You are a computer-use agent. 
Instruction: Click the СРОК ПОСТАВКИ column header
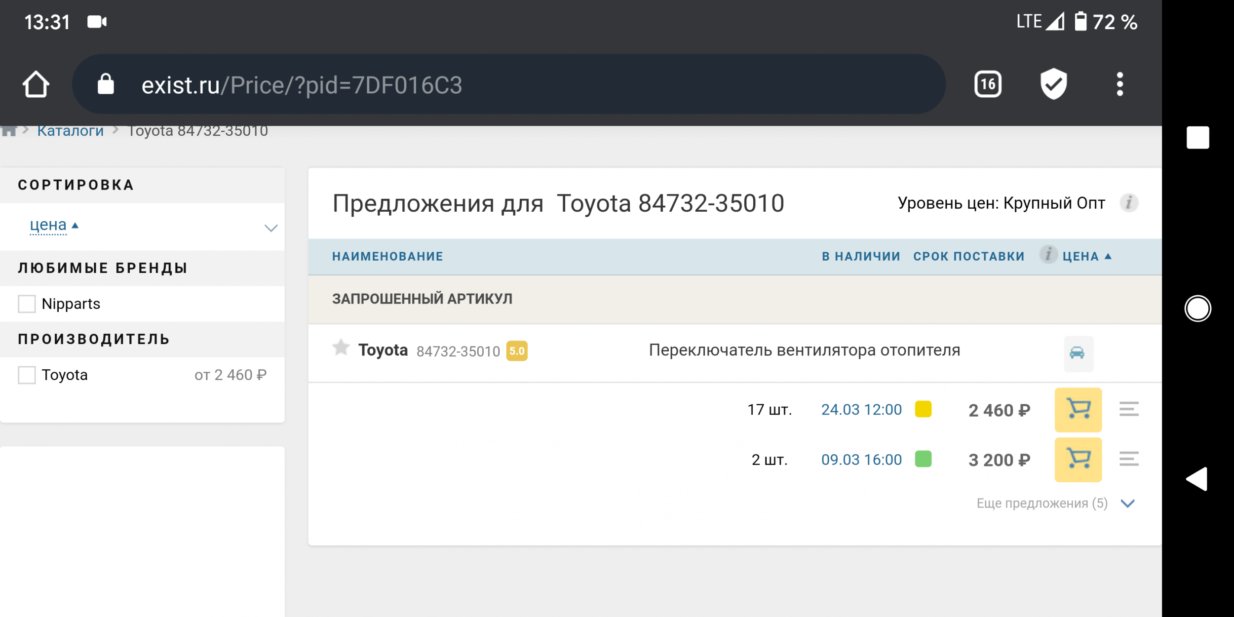969,256
